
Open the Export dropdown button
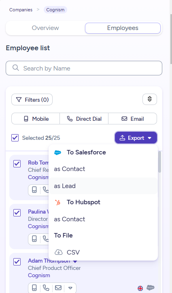pyautogui.click(x=136, y=138)
